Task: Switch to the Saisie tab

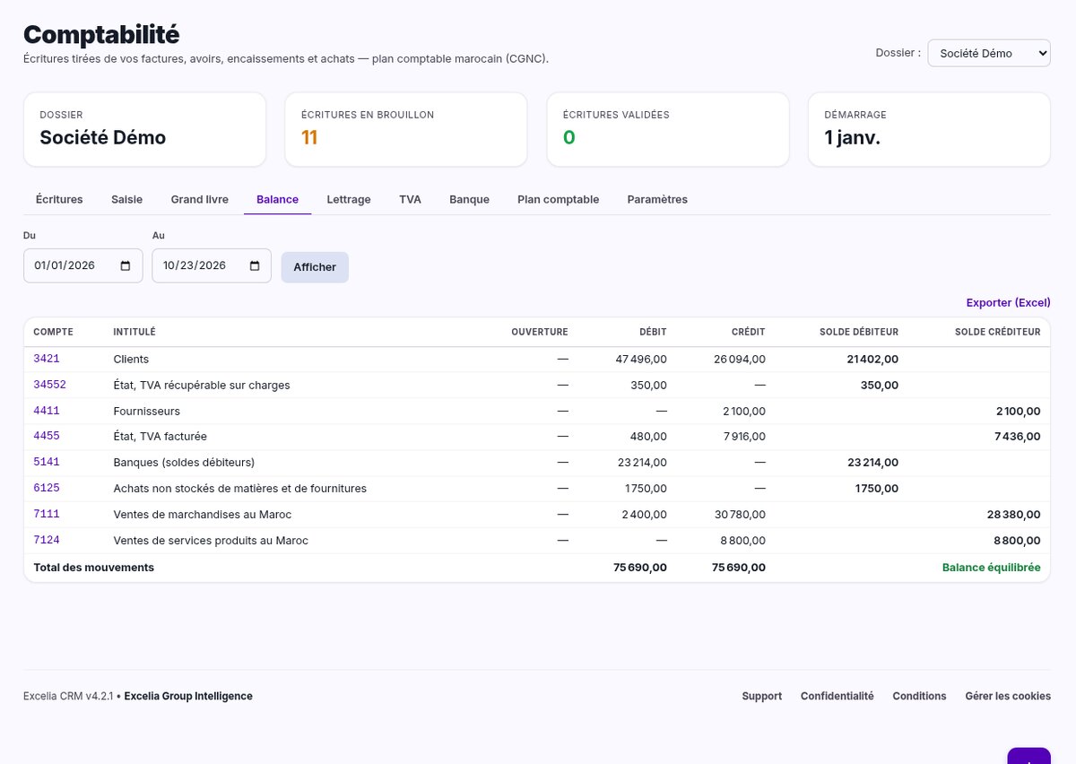Action: (x=126, y=199)
